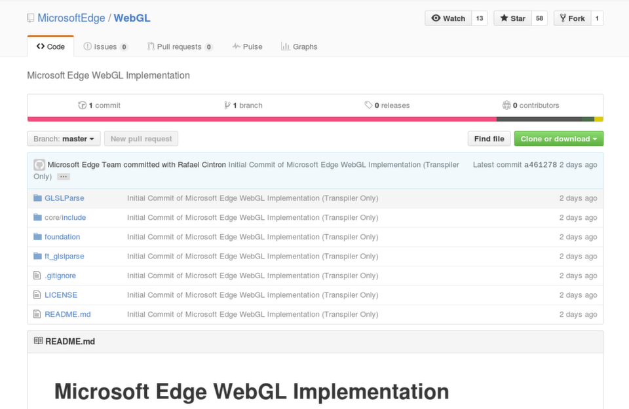This screenshot has width=629, height=409.
Task: Click the GLSLParse folder icon
Action: click(x=38, y=198)
